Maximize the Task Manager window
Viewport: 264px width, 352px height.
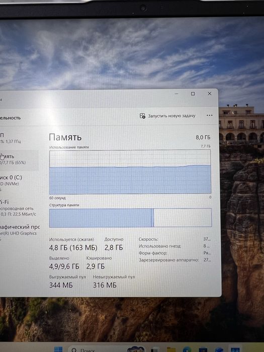pyautogui.click(x=193, y=94)
